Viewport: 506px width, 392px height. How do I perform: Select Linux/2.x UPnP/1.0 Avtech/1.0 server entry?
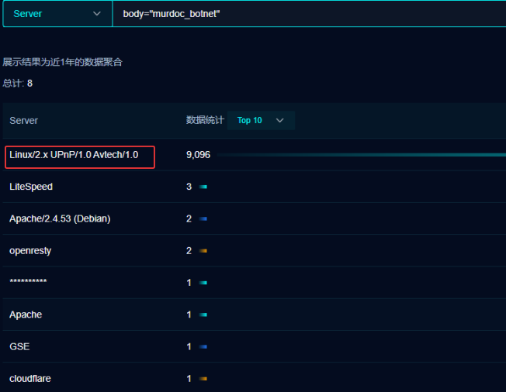pyautogui.click(x=74, y=155)
